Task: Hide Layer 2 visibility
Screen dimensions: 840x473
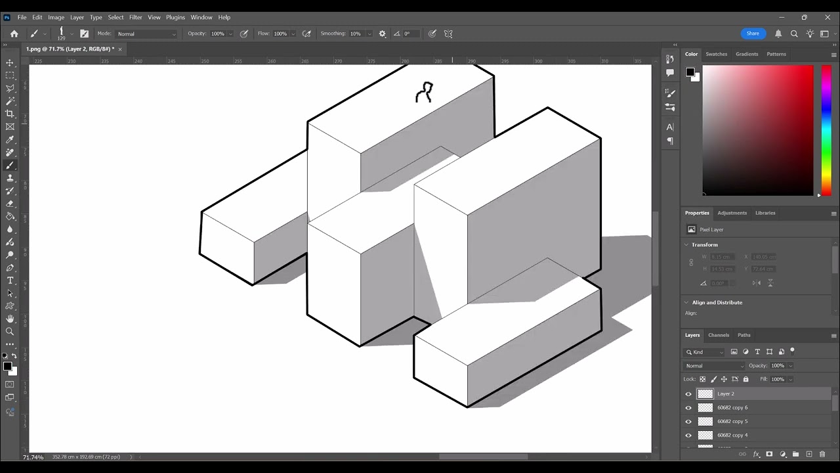Action: 688,394
